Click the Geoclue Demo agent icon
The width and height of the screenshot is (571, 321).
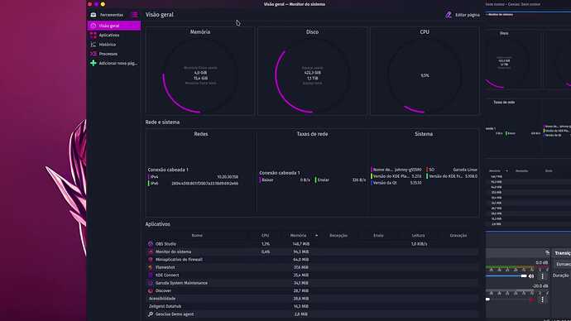[151, 314]
